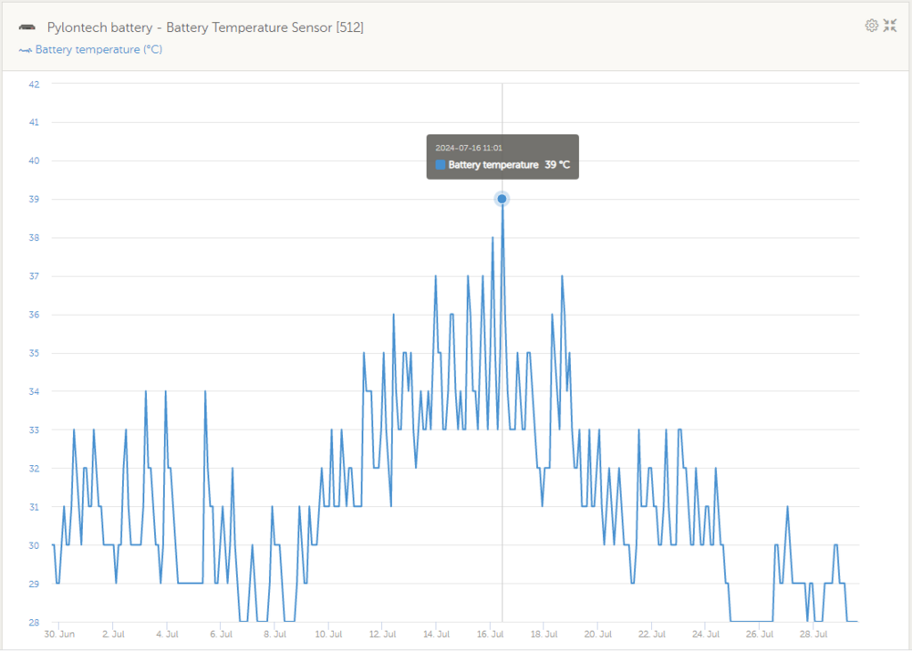This screenshot has width=912, height=652.
Task: Click the blue square swatch in the tooltip
Action: [x=440, y=165]
